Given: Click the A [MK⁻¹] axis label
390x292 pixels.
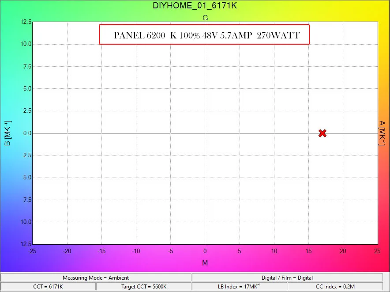Looking at the screenshot, I should point(381,133).
